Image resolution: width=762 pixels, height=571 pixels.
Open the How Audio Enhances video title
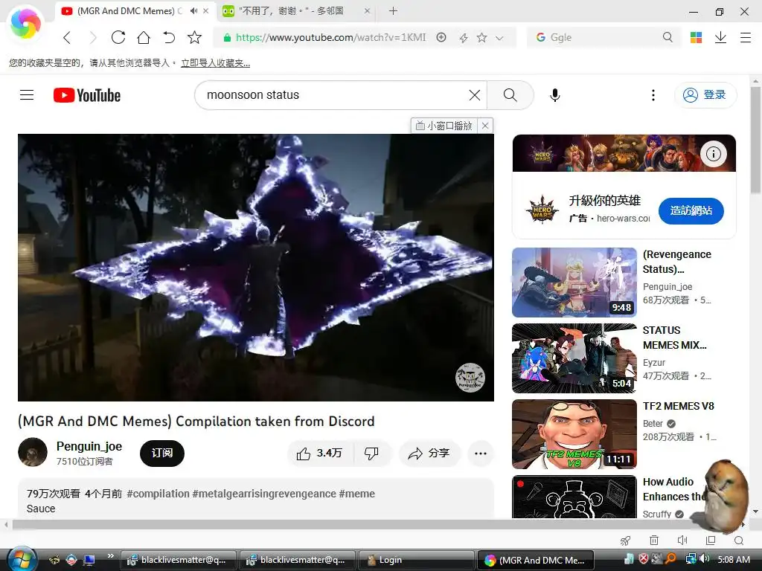[x=673, y=489]
